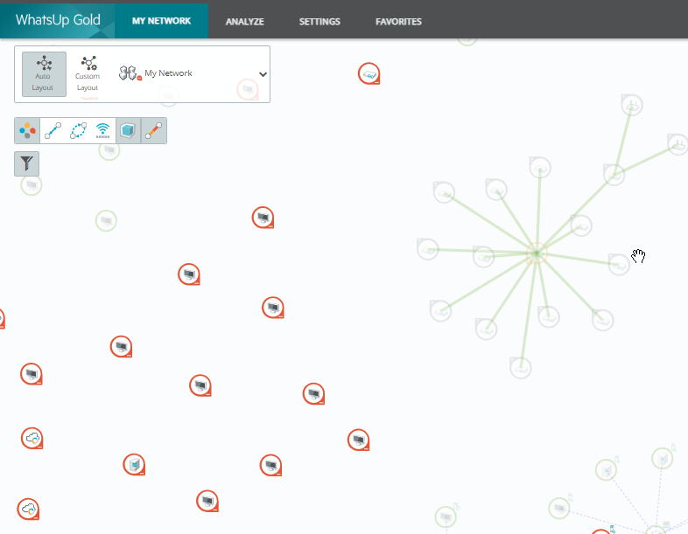Viewport: 688px width, 534px height.
Task: Select the down server tower device node
Action: click(x=133, y=464)
